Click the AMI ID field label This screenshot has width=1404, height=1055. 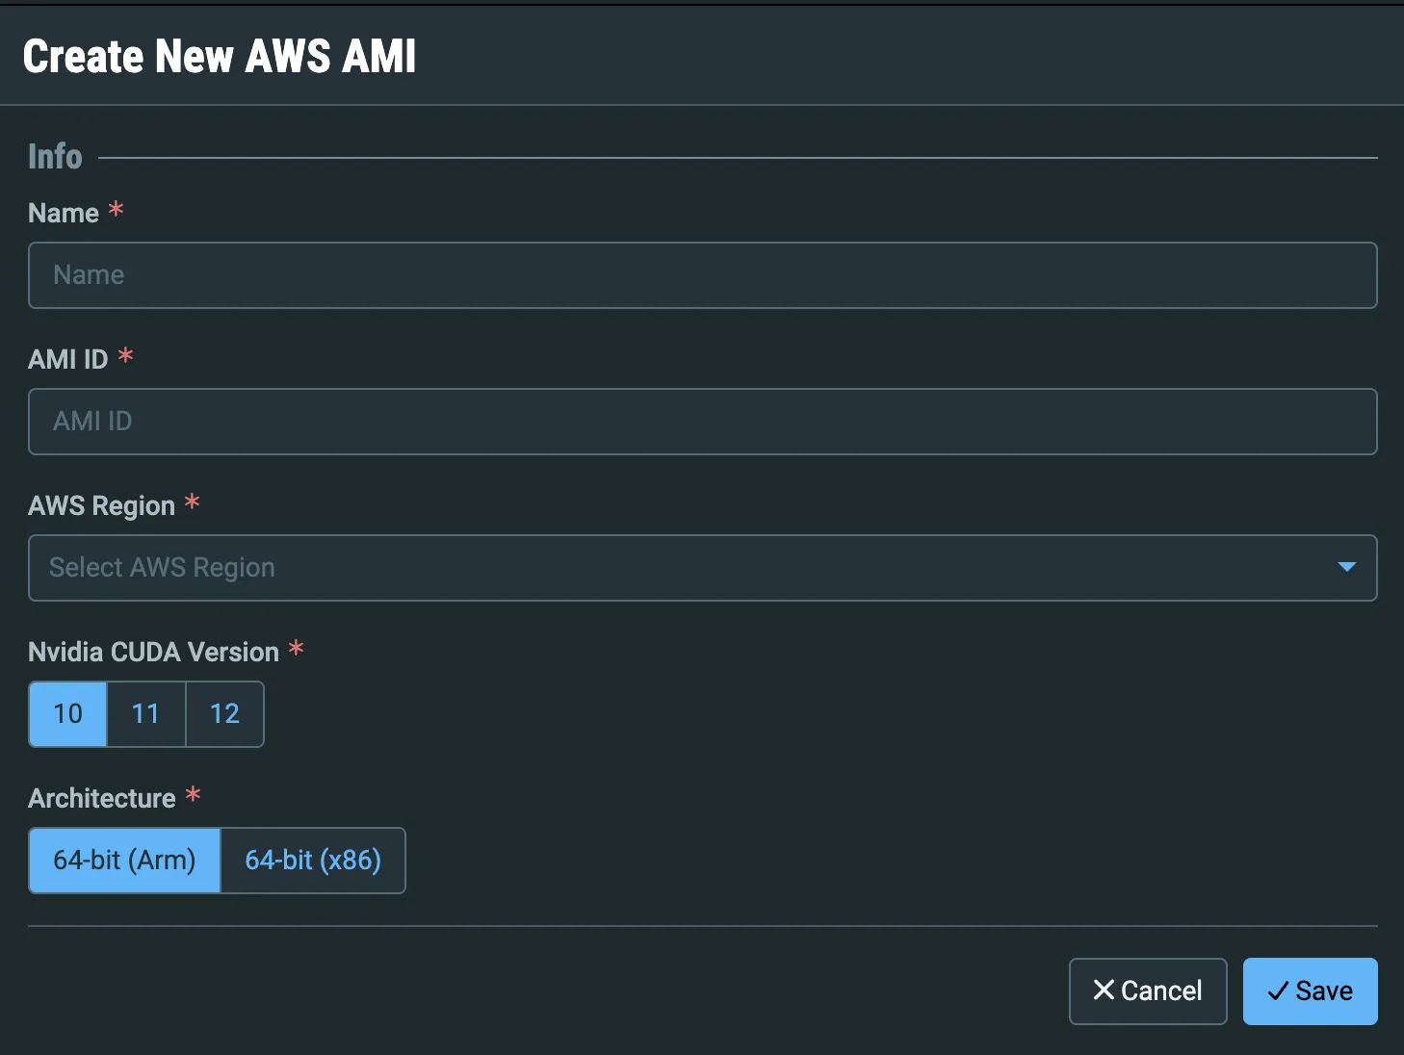tap(68, 359)
